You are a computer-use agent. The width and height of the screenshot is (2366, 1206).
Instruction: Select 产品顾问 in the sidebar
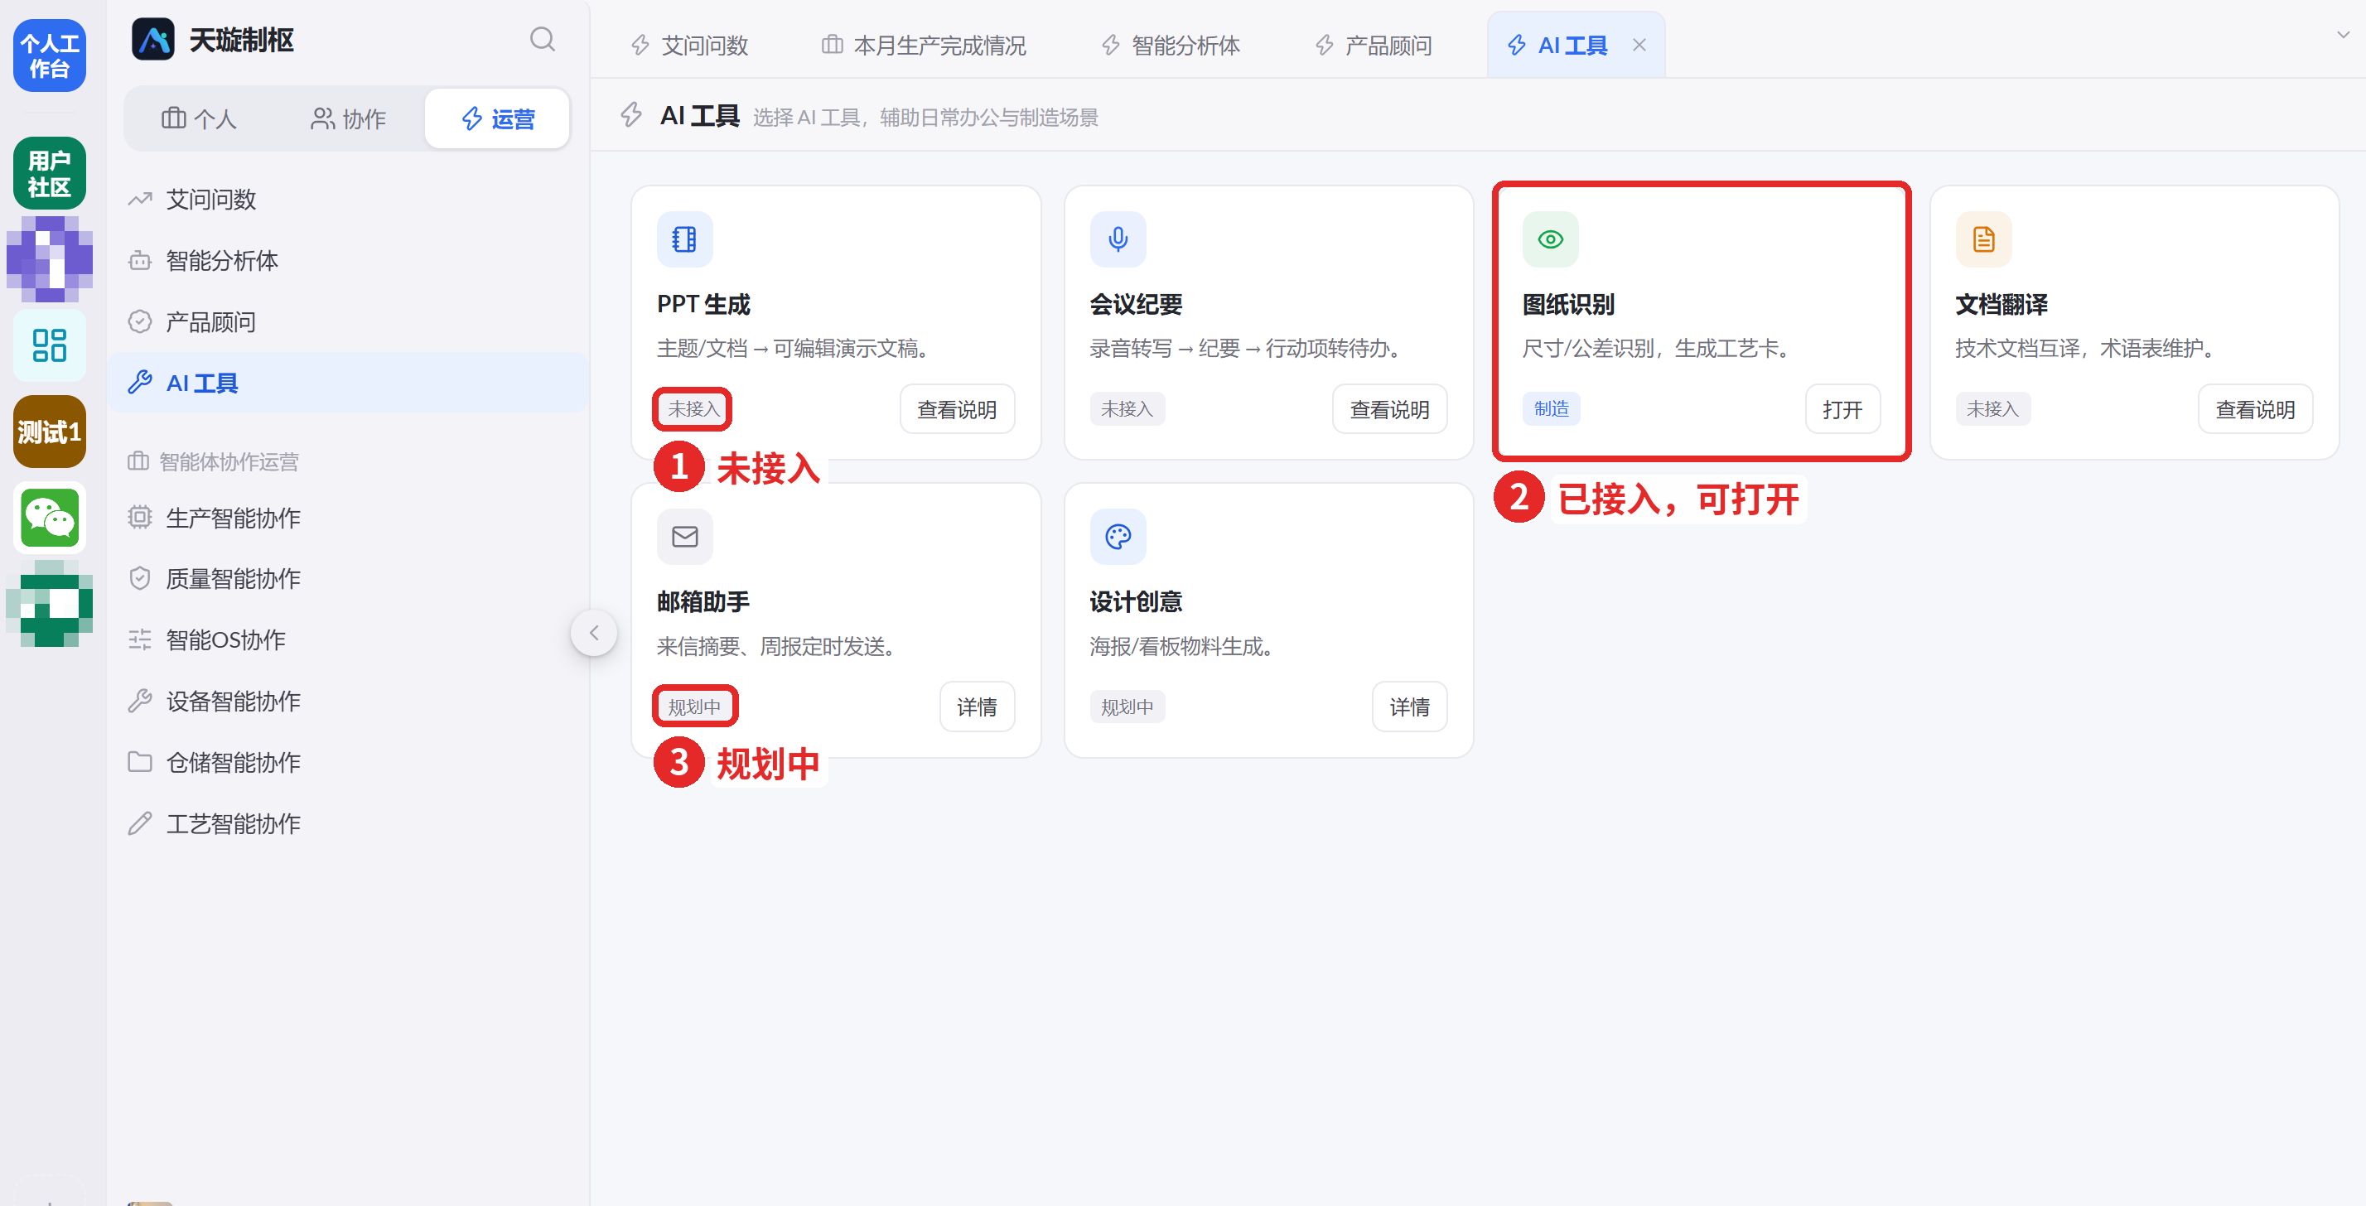(x=349, y=322)
